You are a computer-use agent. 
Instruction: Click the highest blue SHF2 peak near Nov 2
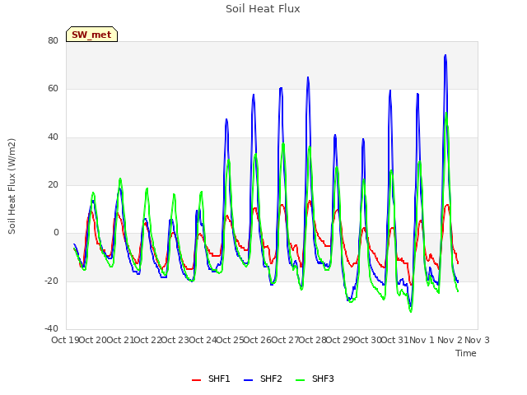point(445,55)
